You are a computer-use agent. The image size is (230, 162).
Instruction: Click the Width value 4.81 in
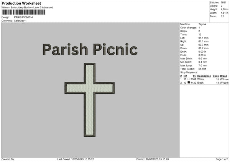tap(224, 13)
